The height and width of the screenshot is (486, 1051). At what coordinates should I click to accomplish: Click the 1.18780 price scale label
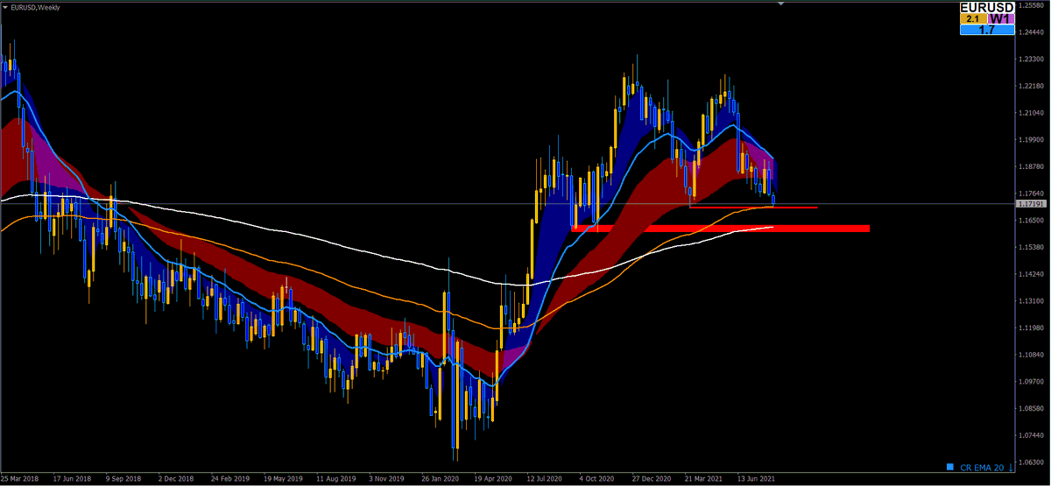click(1033, 166)
